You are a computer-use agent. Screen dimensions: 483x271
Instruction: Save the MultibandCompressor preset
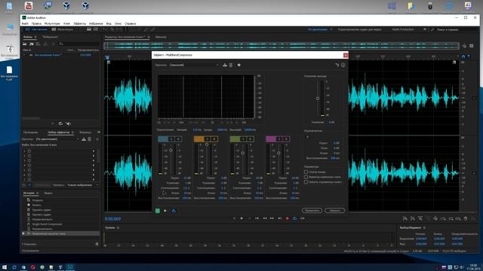(225, 65)
